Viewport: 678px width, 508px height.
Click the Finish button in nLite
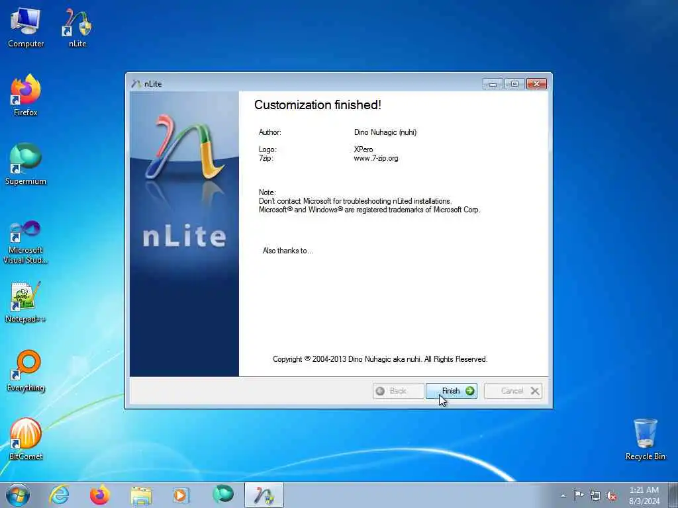(x=451, y=391)
